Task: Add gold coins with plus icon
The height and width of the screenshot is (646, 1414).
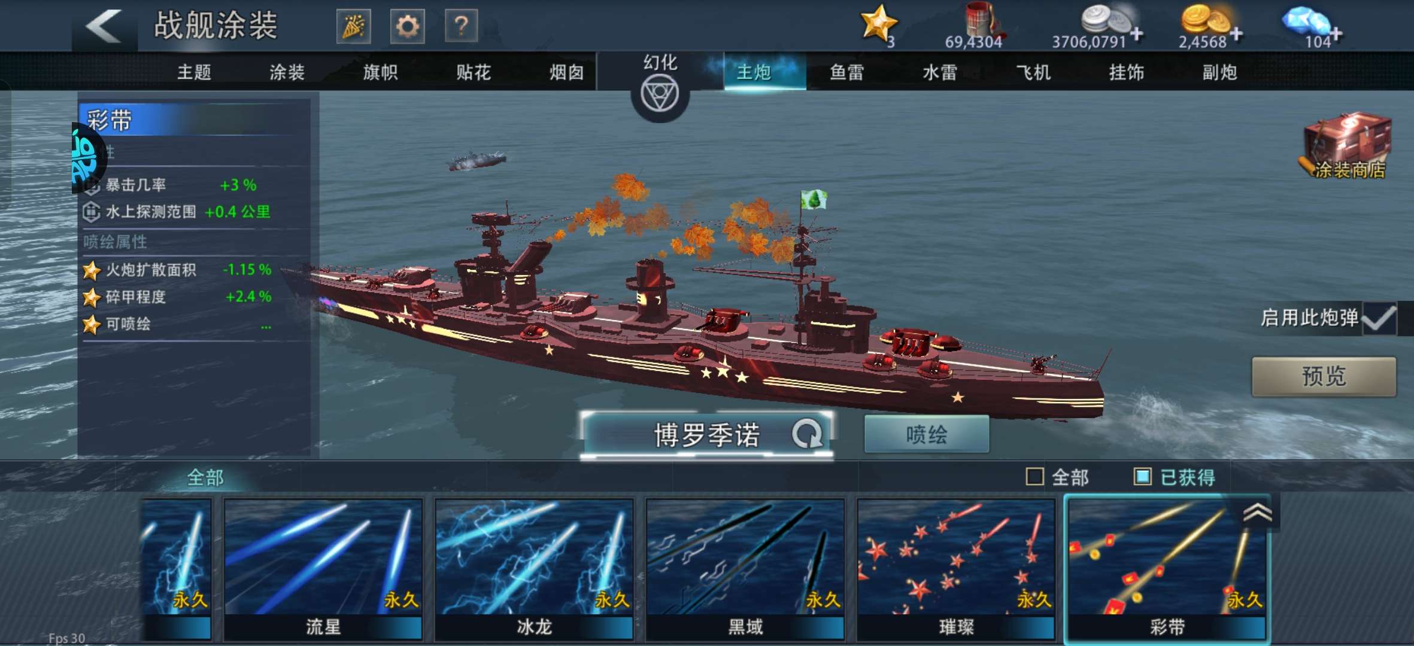Action: 1236,34
